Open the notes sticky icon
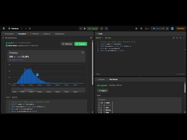Screen dimensions: 187x140 click(x=102, y=28)
